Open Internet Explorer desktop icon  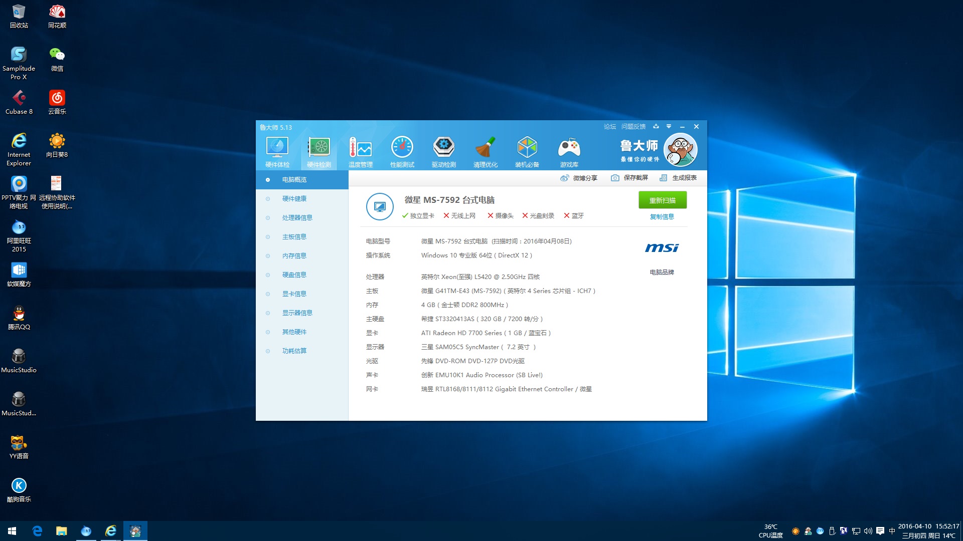19,149
